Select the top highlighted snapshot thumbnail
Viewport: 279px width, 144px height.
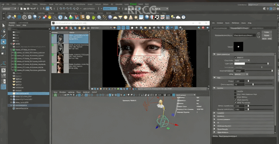60,39
